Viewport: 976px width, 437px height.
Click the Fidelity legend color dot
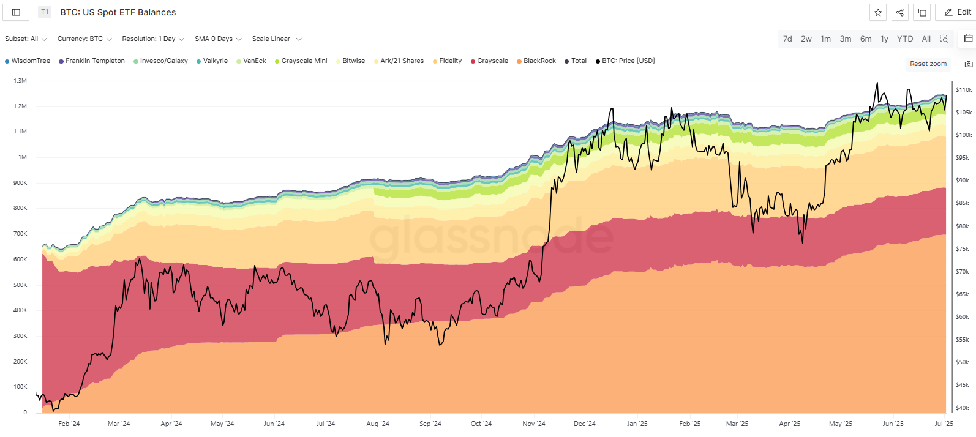(x=435, y=61)
